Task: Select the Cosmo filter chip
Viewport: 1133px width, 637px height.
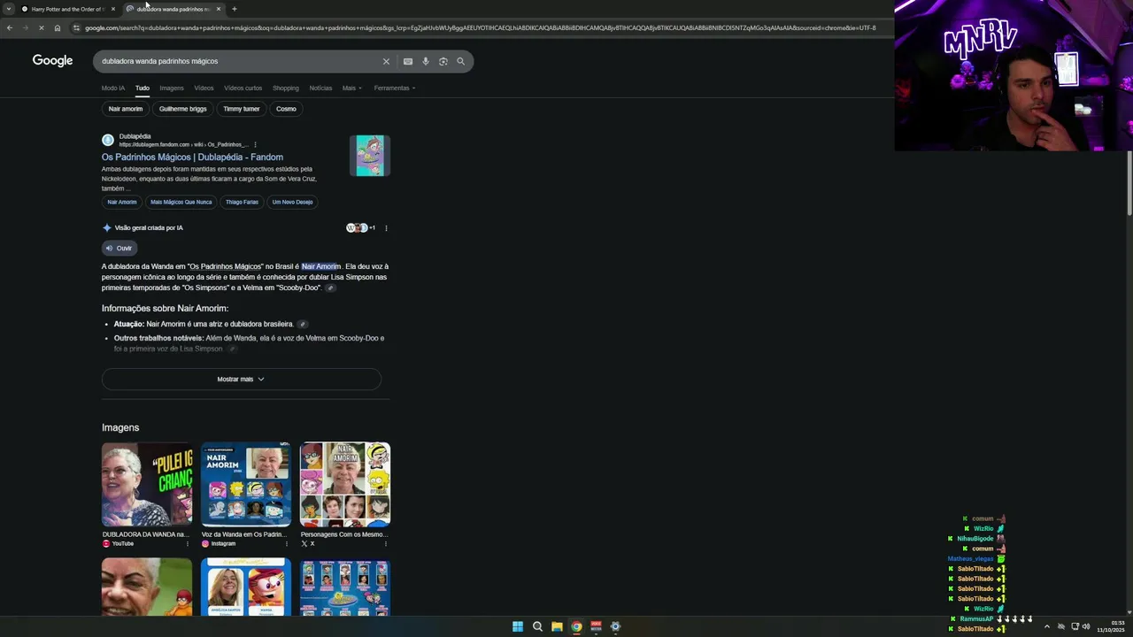Action: pyautogui.click(x=286, y=109)
